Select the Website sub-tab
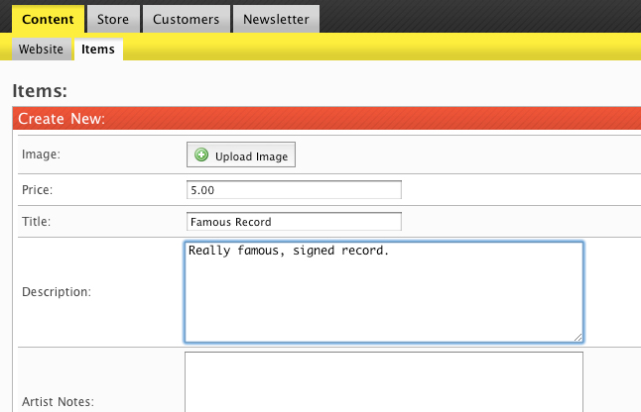641x412 pixels. (41, 49)
